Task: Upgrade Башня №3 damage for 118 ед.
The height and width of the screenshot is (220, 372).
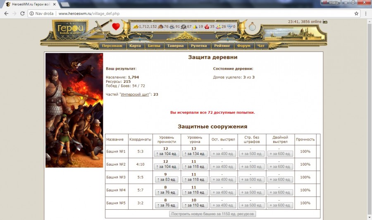Action: (195, 179)
